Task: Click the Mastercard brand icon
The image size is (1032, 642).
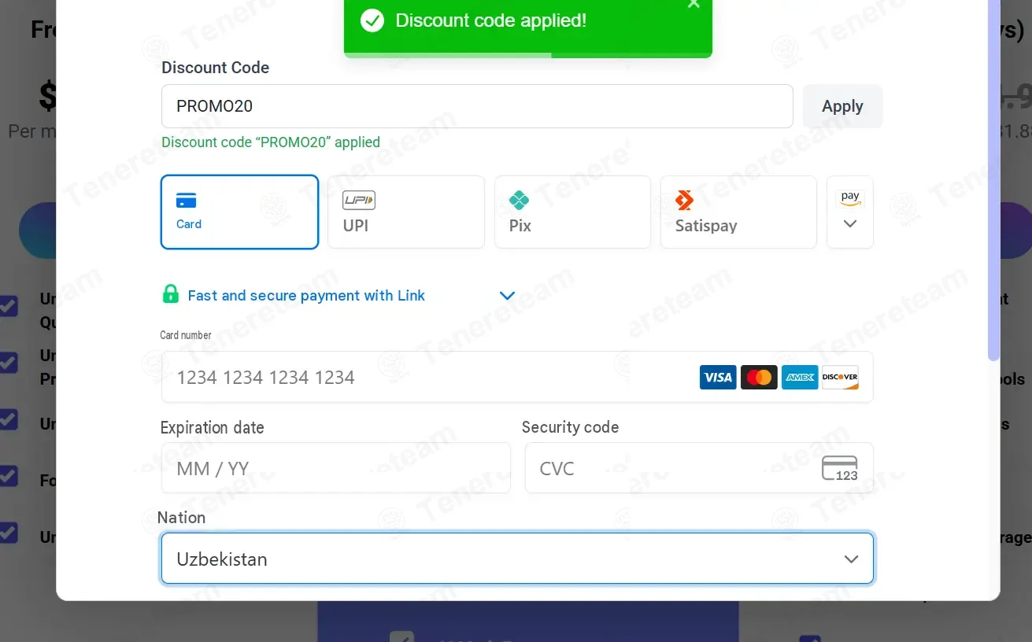Action: click(x=759, y=378)
